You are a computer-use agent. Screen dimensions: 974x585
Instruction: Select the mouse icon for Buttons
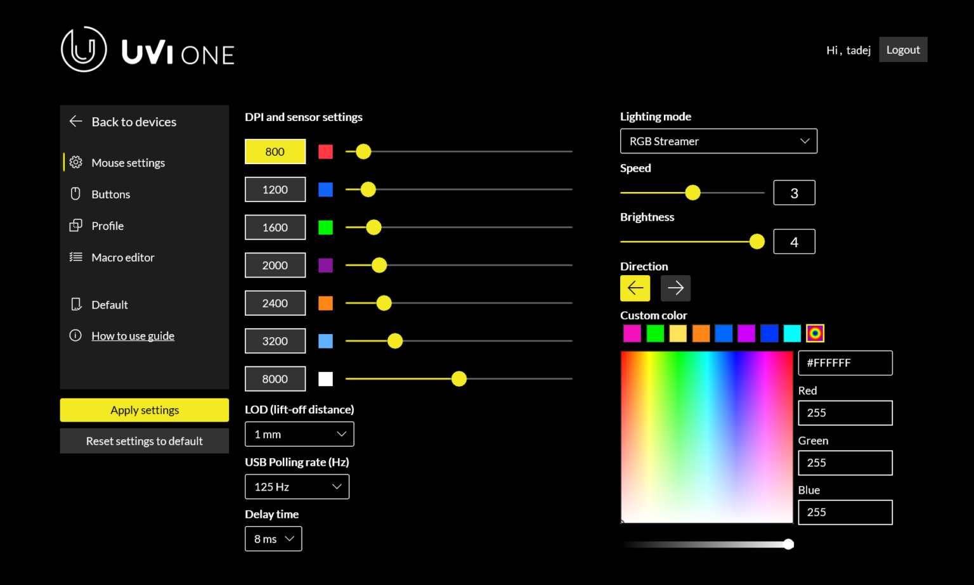(x=75, y=194)
